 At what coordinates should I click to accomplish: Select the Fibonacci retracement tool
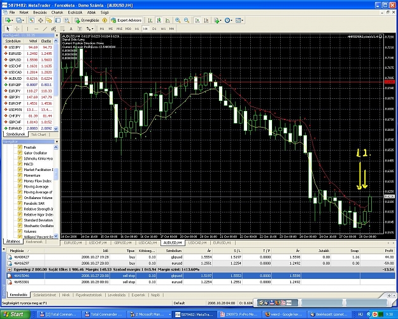point(62,29)
